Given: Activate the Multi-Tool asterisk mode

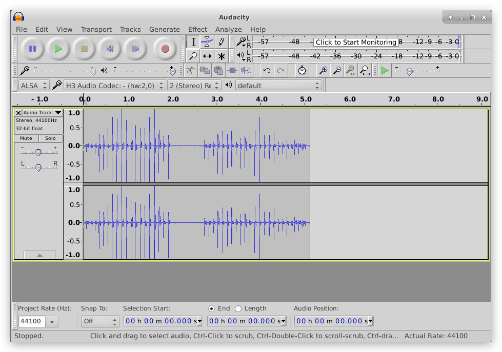Looking at the screenshot, I should point(221,56).
